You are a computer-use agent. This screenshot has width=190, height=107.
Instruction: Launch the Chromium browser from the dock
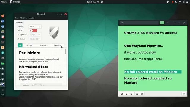(x=3, y=26)
